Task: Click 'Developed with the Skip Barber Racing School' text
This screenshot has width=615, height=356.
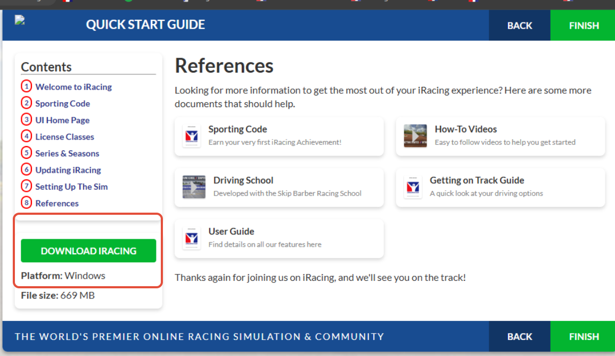Action: [287, 193]
